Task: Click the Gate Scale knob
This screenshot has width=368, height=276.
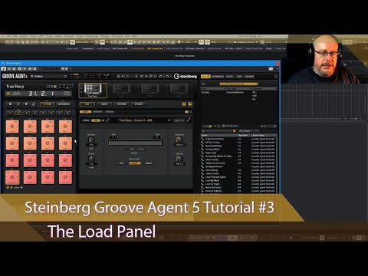Action: 179,140
